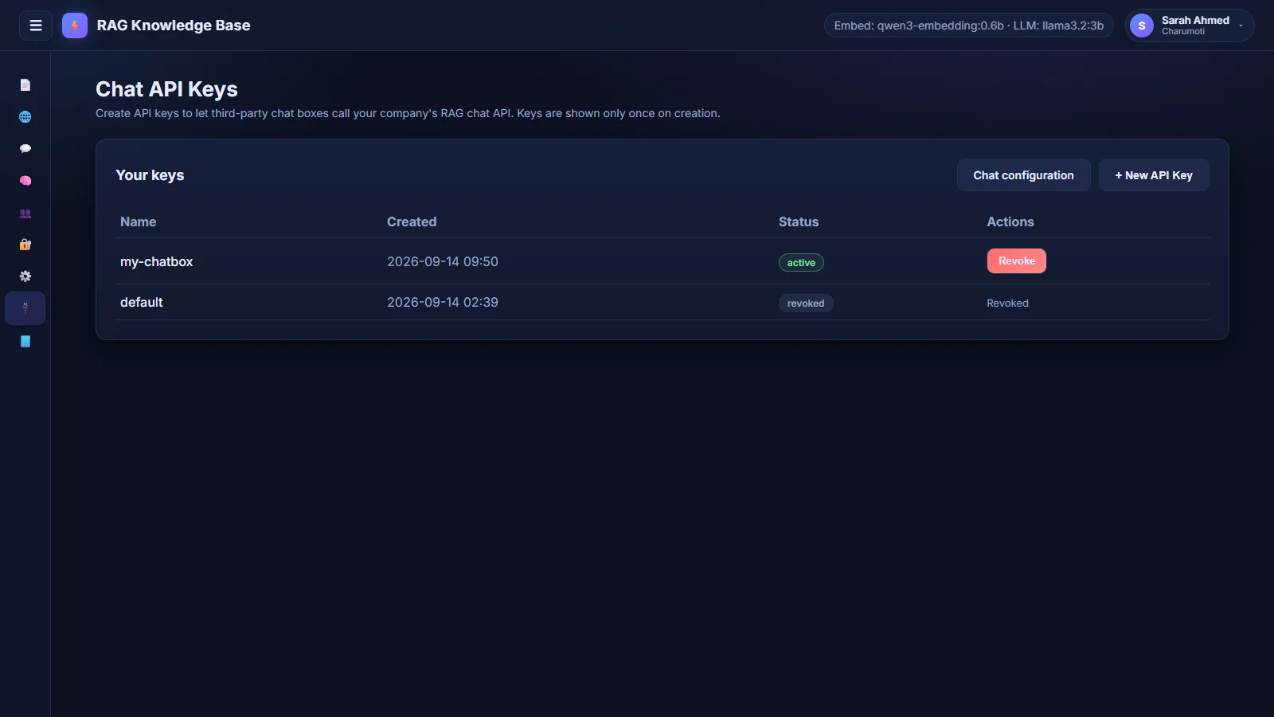Open the globe web sources sidebar icon
The width and height of the screenshot is (1274, 717).
25,117
